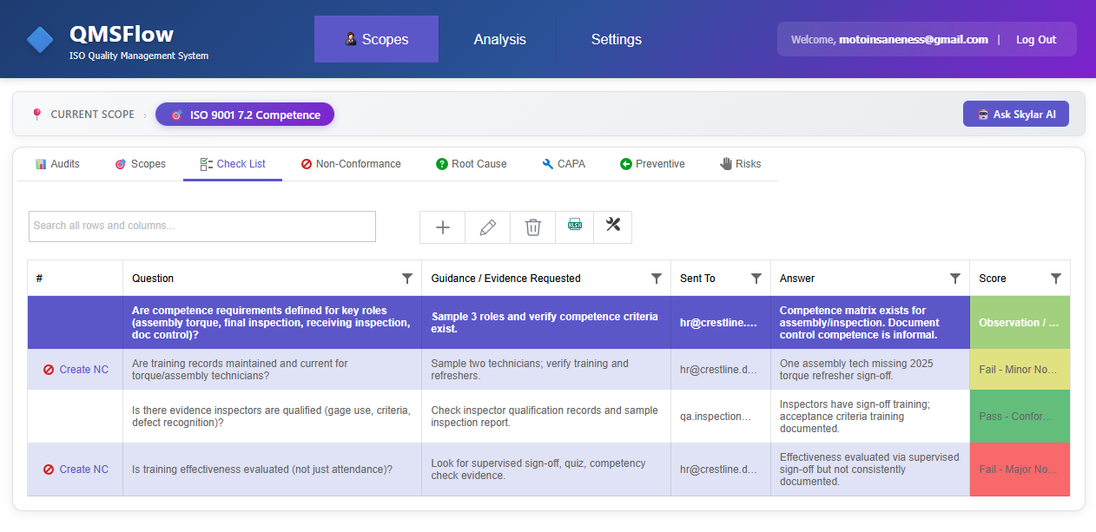The width and height of the screenshot is (1096, 532).
Task: Export the checklist using the XLSX icon
Action: click(574, 227)
